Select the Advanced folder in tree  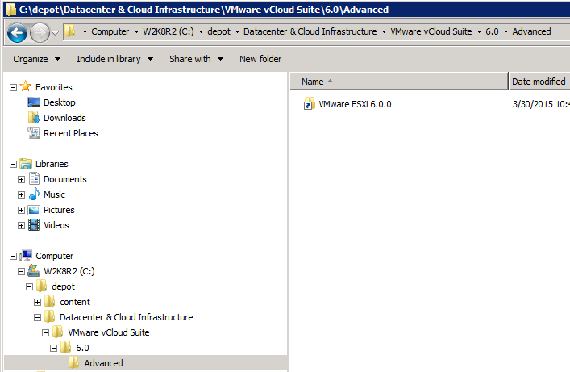coord(103,363)
